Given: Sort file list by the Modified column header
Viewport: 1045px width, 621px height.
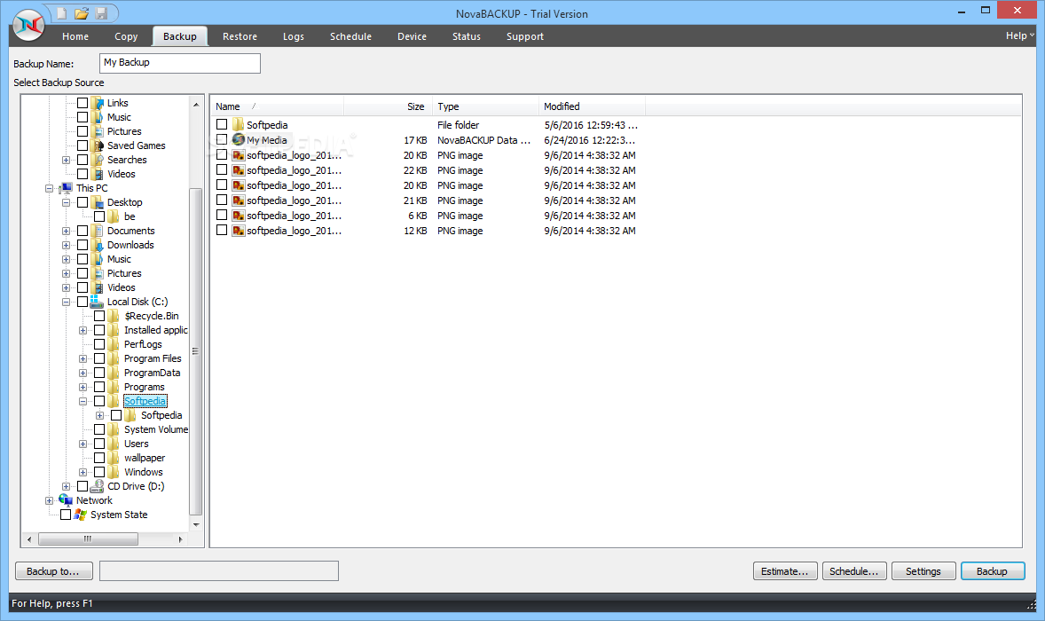Looking at the screenshot, I should click(592, 106).
